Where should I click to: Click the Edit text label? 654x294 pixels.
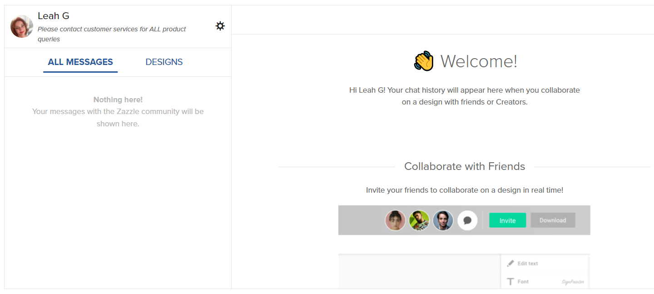point(528,264)
